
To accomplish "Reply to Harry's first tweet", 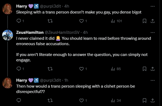I will coord(19,21).
